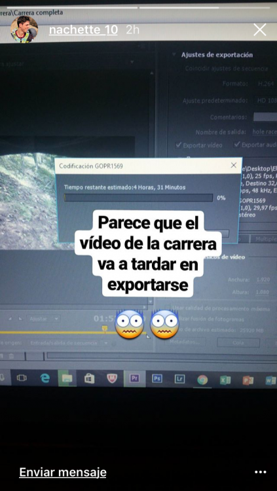The image size is (277, 491).
Task: Toggle the Exportar audio checkbox
Action: tap(237, 145)
